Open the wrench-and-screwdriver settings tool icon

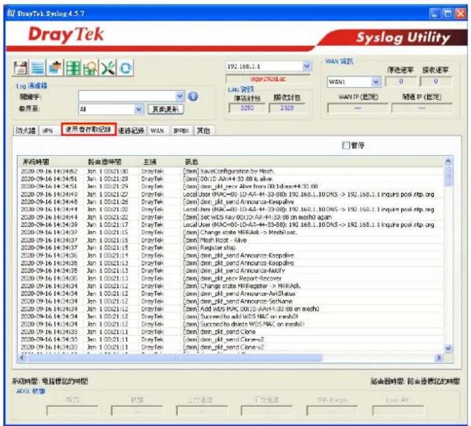108,67
